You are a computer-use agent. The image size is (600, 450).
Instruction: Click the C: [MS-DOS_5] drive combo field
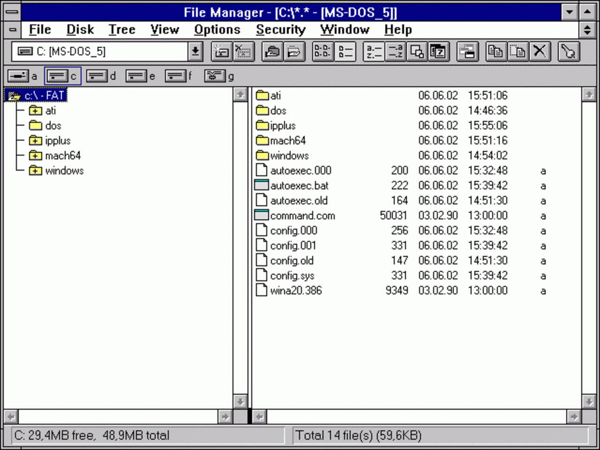pos(100,52)
